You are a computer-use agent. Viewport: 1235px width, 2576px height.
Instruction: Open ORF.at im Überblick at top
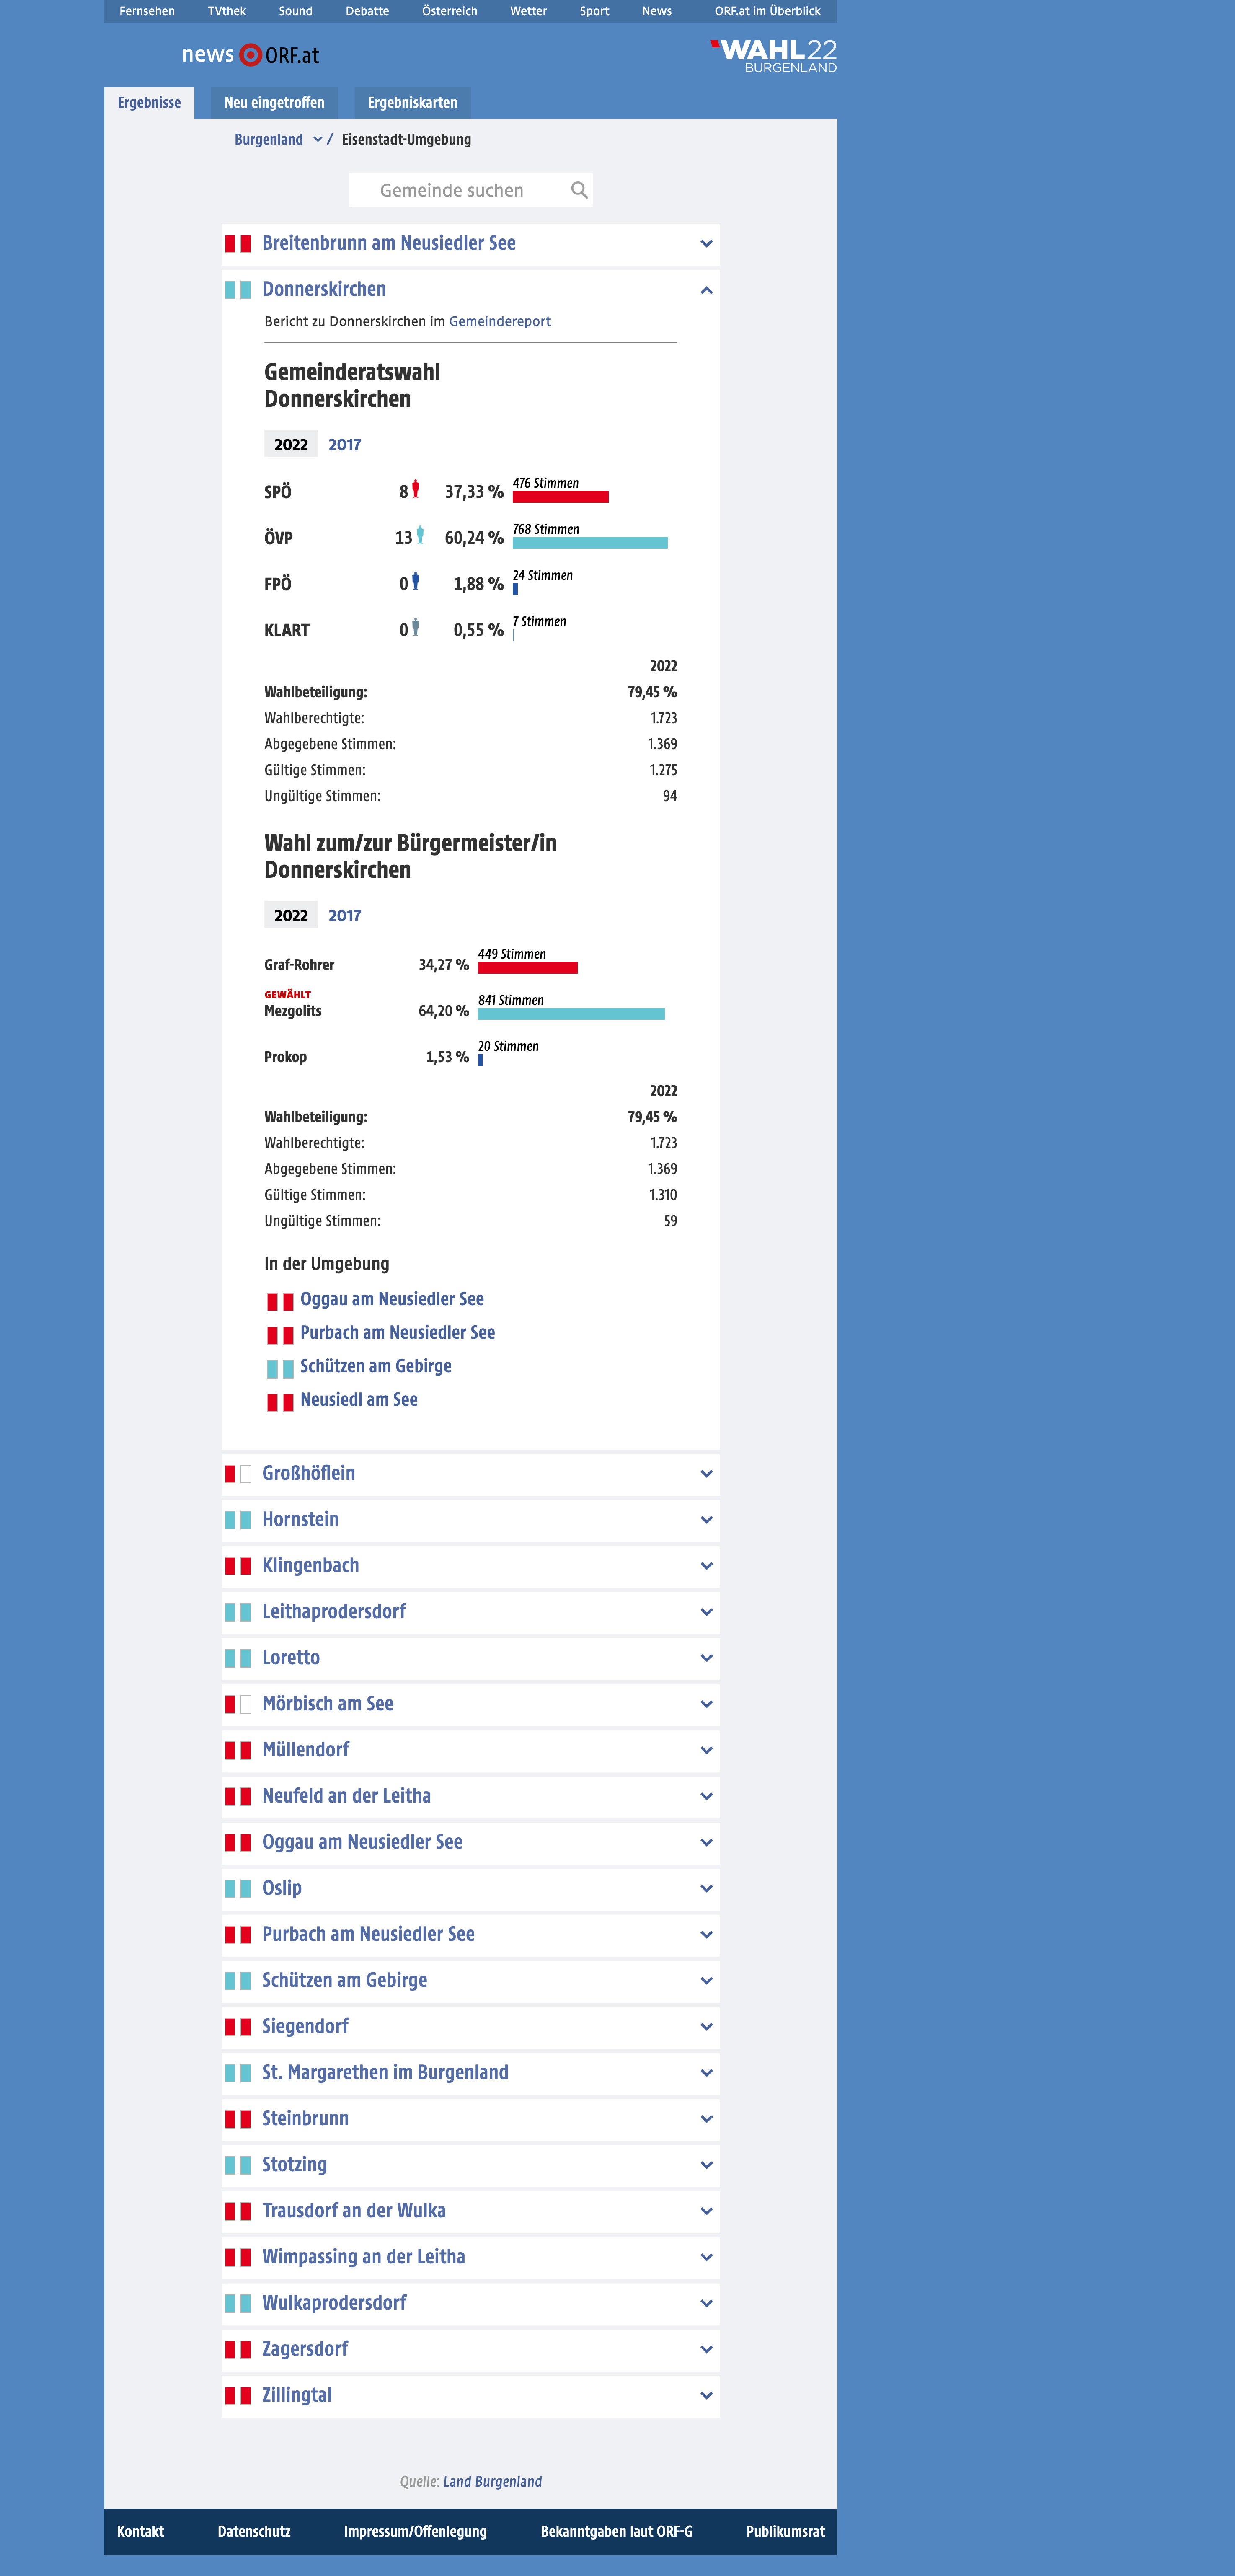click(767, 11)
